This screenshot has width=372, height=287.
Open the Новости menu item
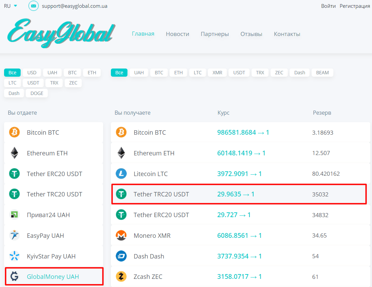(x=177, y=34)
